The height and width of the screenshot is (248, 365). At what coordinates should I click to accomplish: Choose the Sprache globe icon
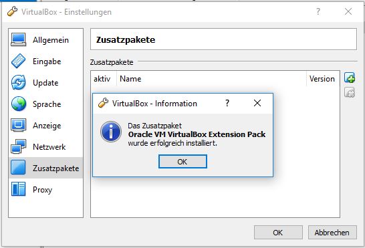pos(19,104)
